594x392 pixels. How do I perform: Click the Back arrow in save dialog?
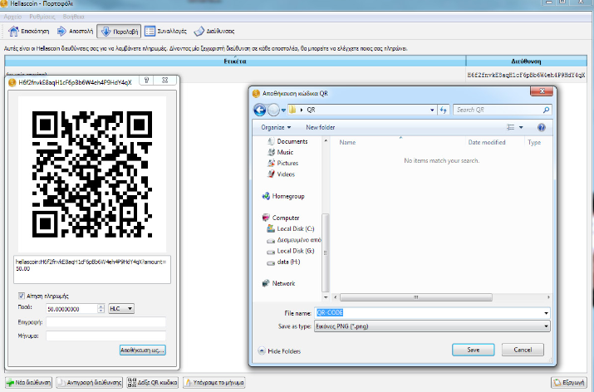tap(259, 110)
